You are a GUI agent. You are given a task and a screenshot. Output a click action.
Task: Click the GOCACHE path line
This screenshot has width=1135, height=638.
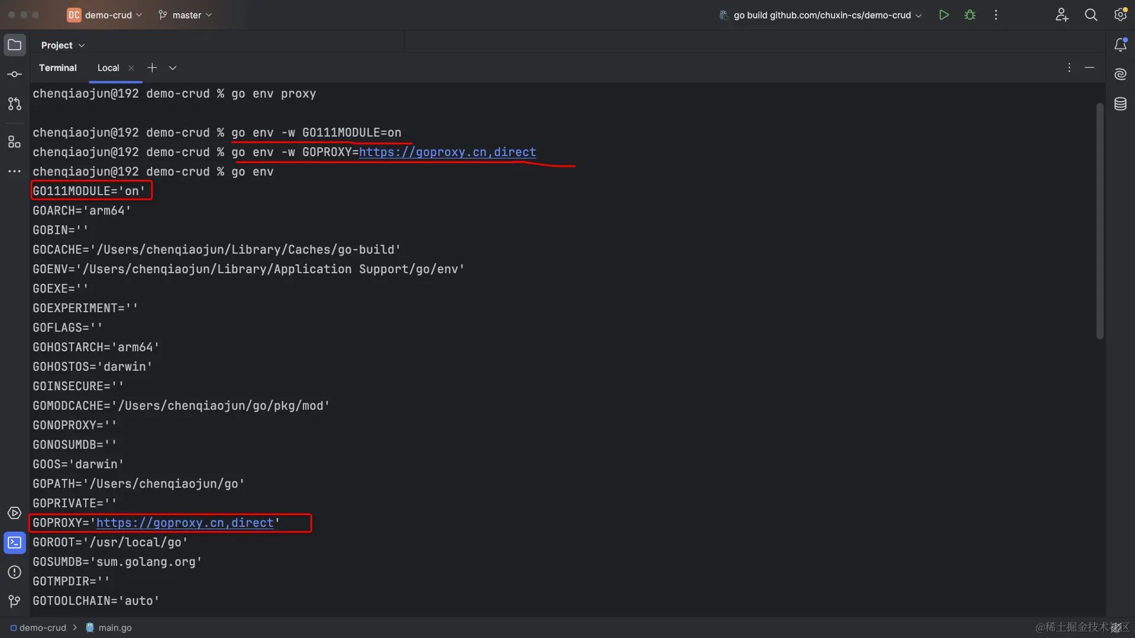pos(216,250)
